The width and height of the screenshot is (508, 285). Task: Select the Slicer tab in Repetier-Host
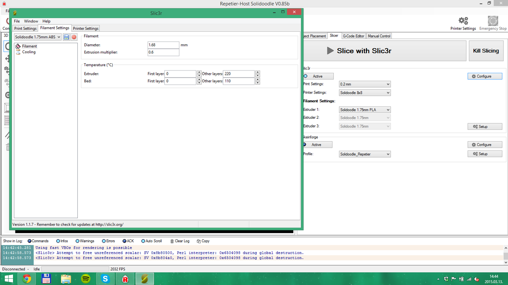coord(334,36)
